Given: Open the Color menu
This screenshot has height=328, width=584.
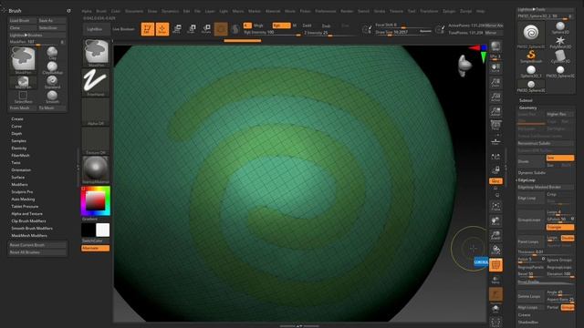Looking at the screenshot, I should click(x=116, y=11).
